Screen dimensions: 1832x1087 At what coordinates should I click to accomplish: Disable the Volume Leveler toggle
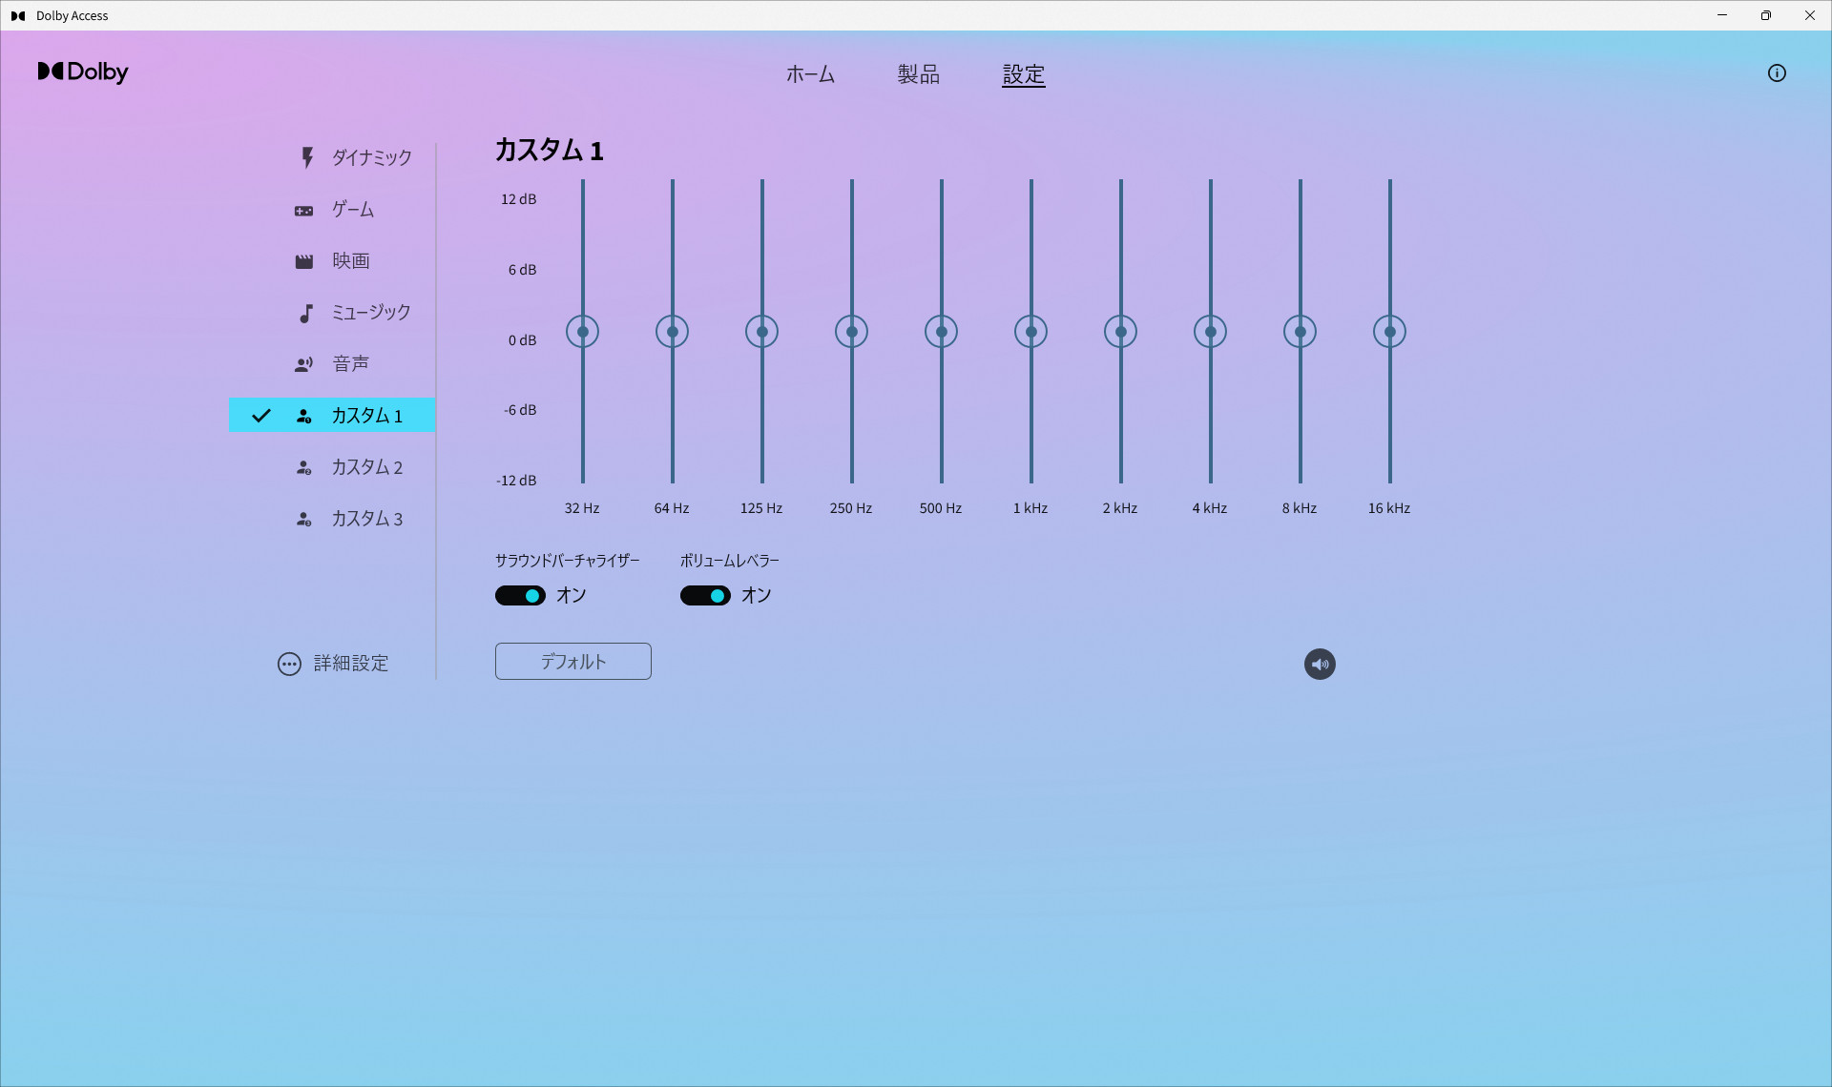[705, 596]
